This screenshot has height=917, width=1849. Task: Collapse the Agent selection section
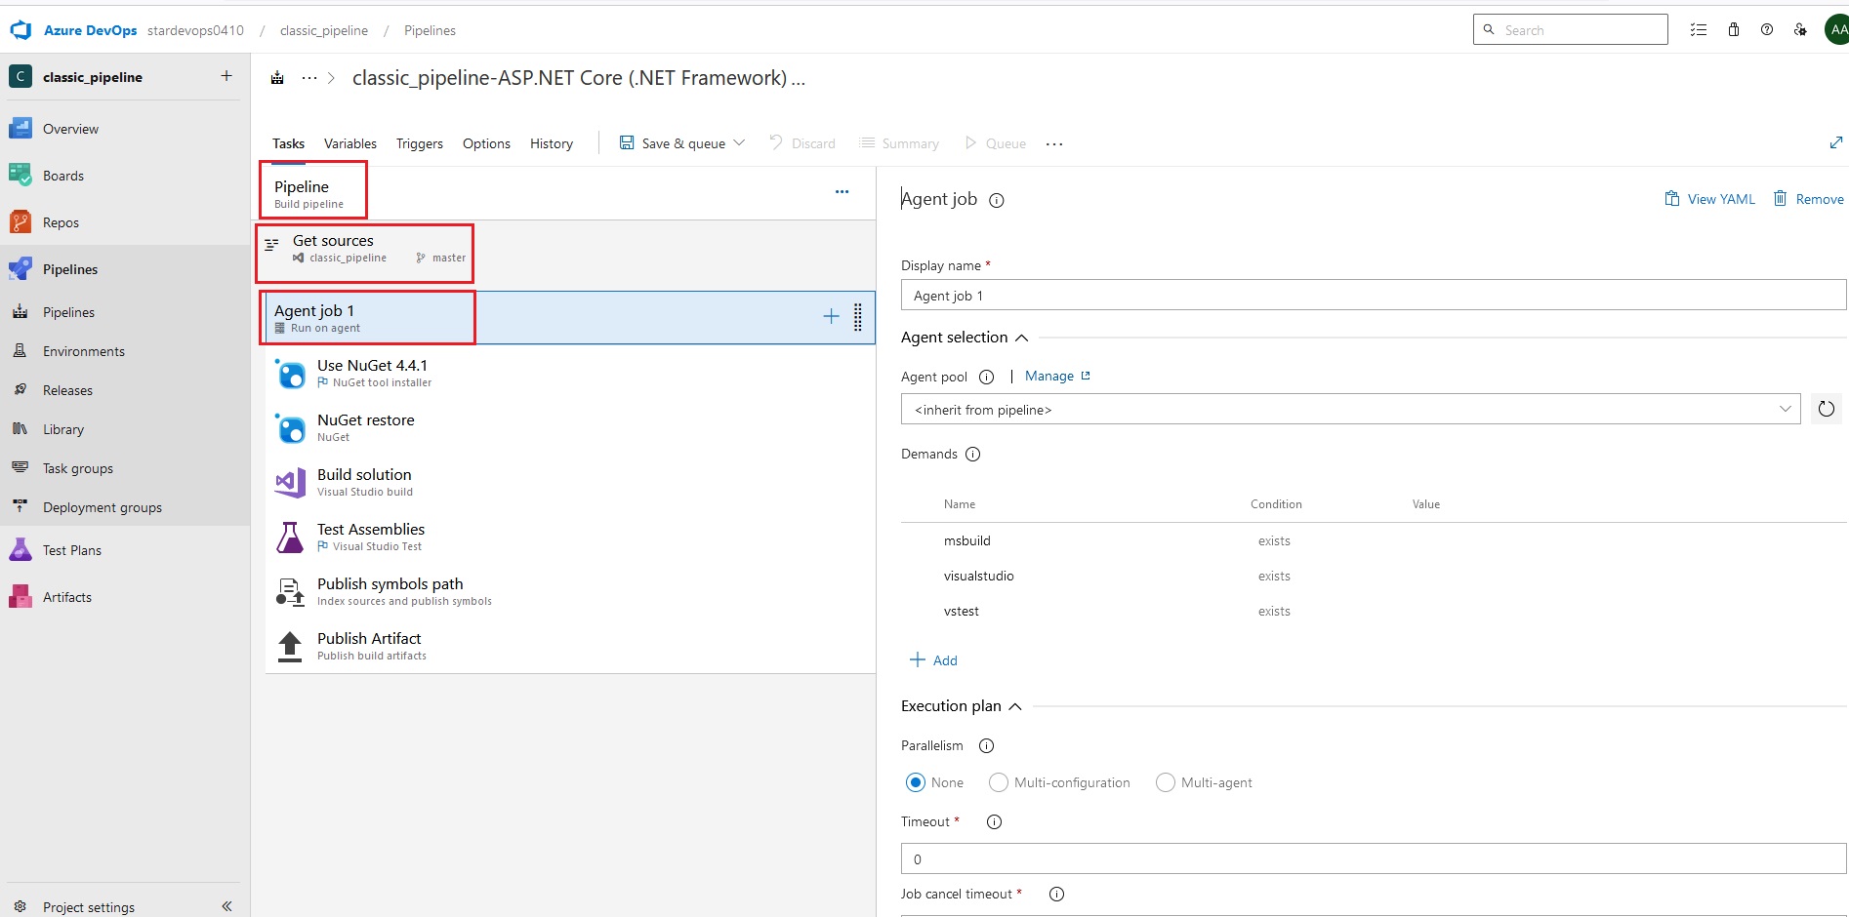coord(1022,338)
